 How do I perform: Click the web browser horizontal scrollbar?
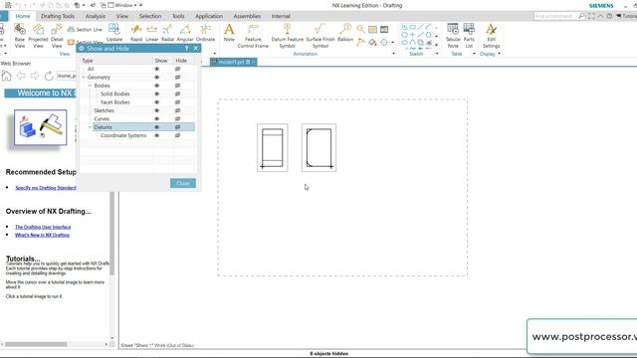36,344
